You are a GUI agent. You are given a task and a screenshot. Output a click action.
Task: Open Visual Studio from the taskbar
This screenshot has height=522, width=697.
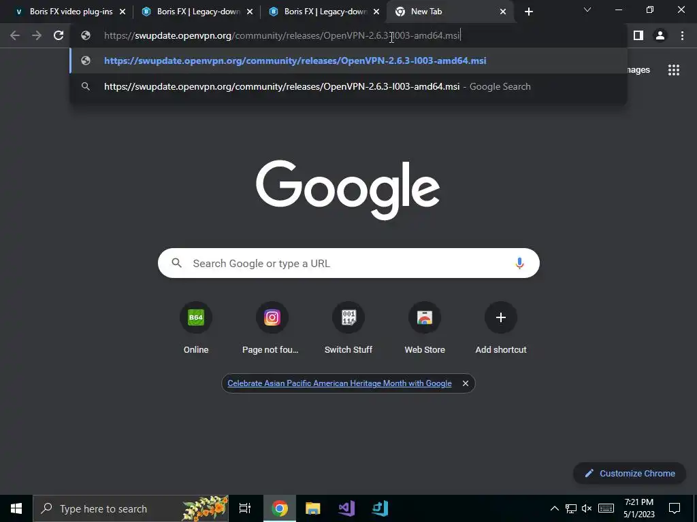pos(346,508)
